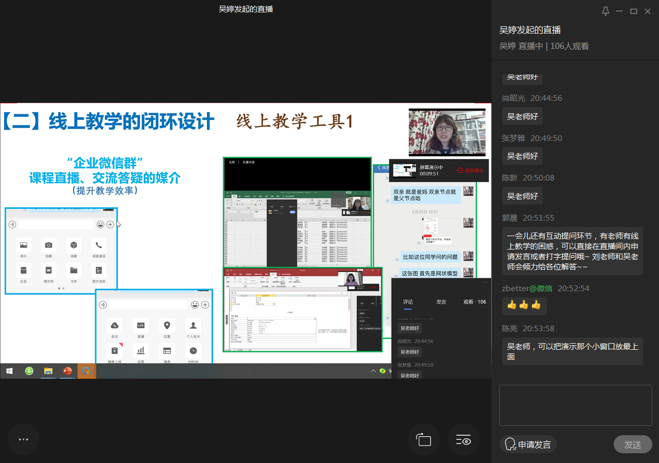Click 陈新's 吴老师好 message
Viewport: 659px width, 463px height.
tap(522, 196)
